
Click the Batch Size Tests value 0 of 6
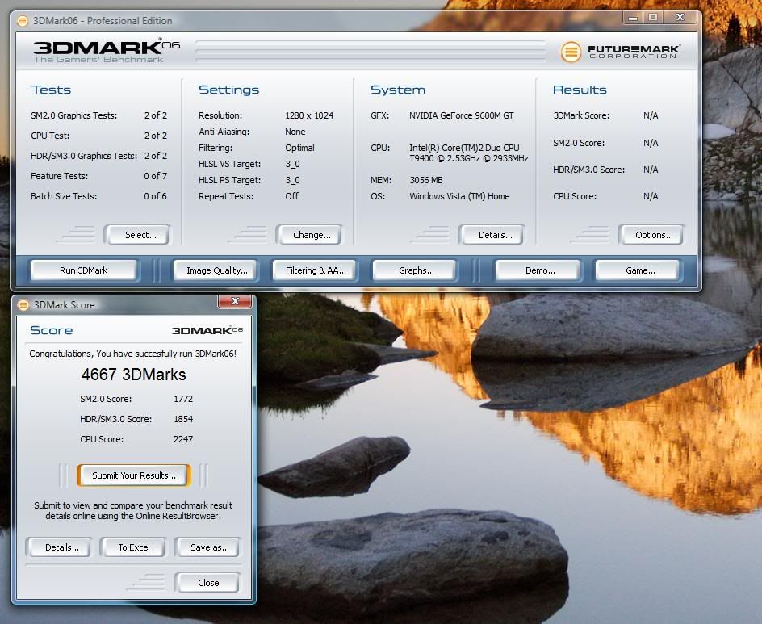(x=155, y=196)
